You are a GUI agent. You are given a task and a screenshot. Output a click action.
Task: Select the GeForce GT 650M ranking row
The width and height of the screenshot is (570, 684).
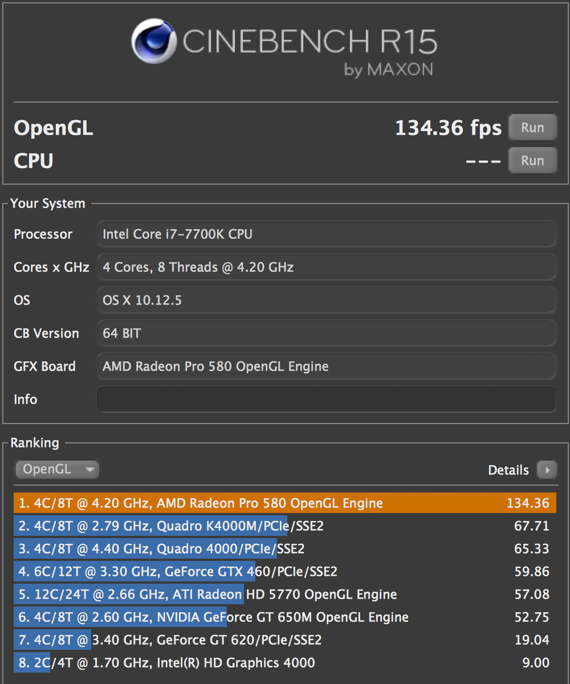point(284,617)
